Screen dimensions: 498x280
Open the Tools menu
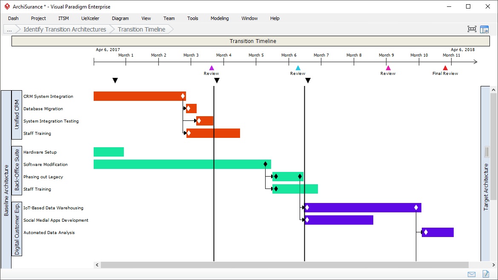[192, 18]
